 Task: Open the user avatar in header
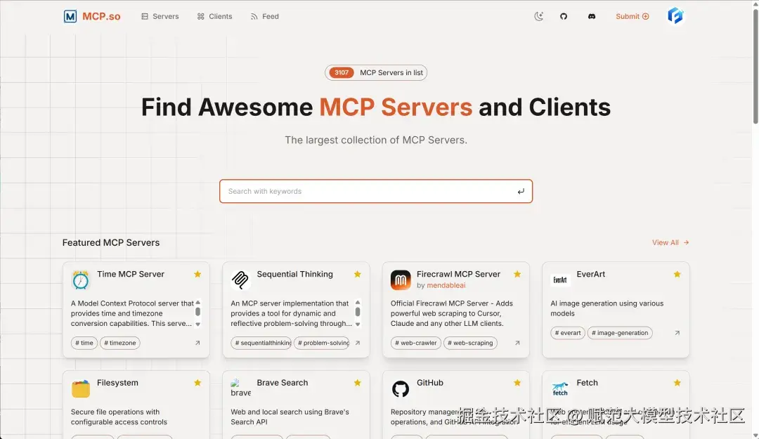(675, 16)
